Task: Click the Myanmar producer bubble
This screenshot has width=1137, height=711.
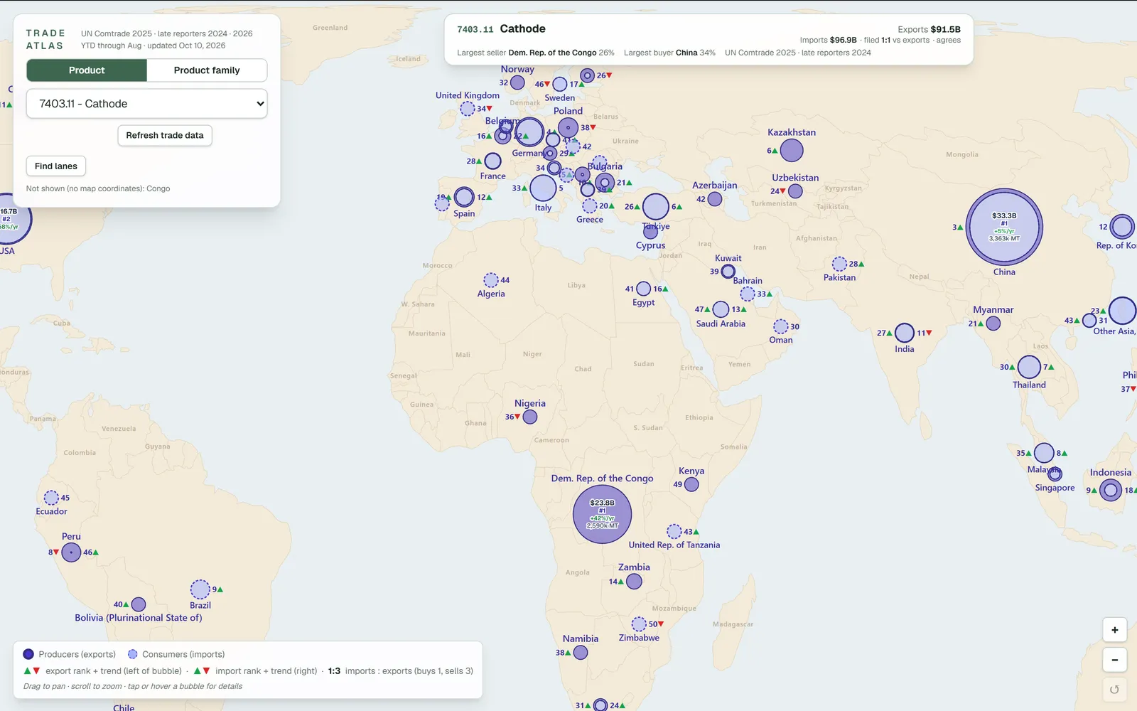Action: click(x=993, y=324)
